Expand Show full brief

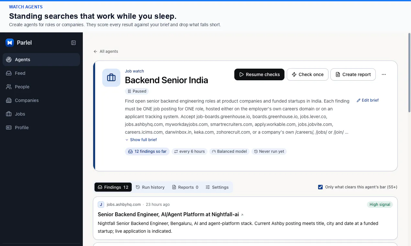pos(141,140)
